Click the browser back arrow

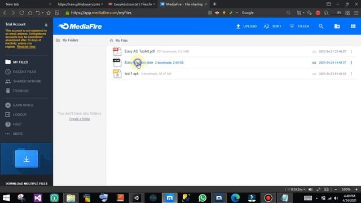5,13
